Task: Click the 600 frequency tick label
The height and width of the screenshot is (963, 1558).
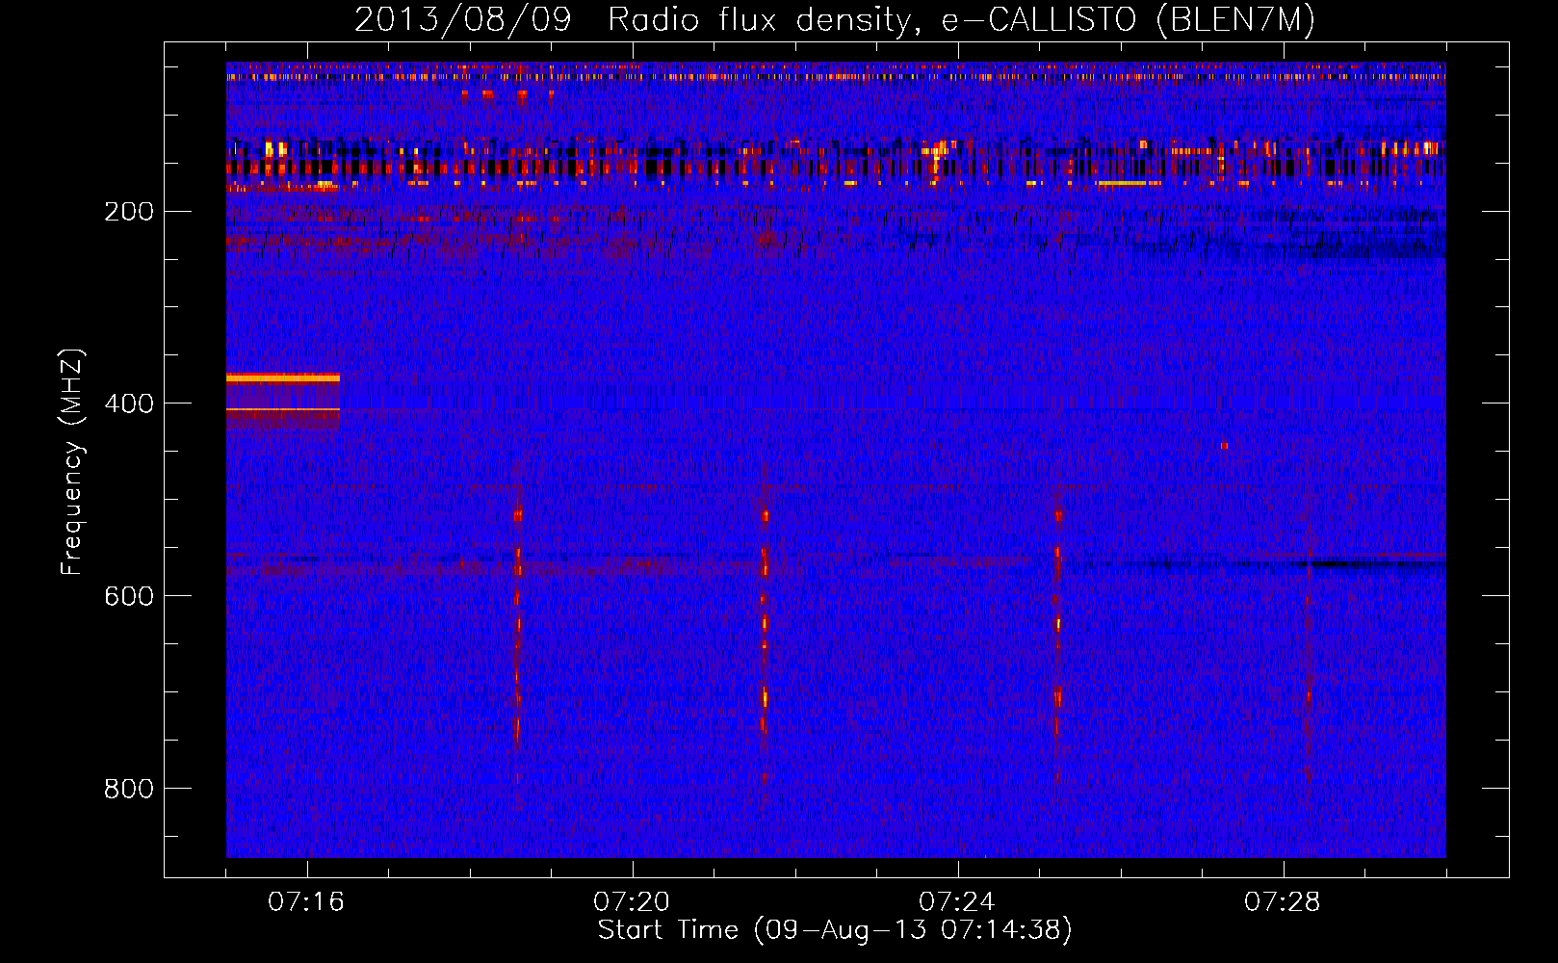Action: pyautogui.click(x=129, y=596)
